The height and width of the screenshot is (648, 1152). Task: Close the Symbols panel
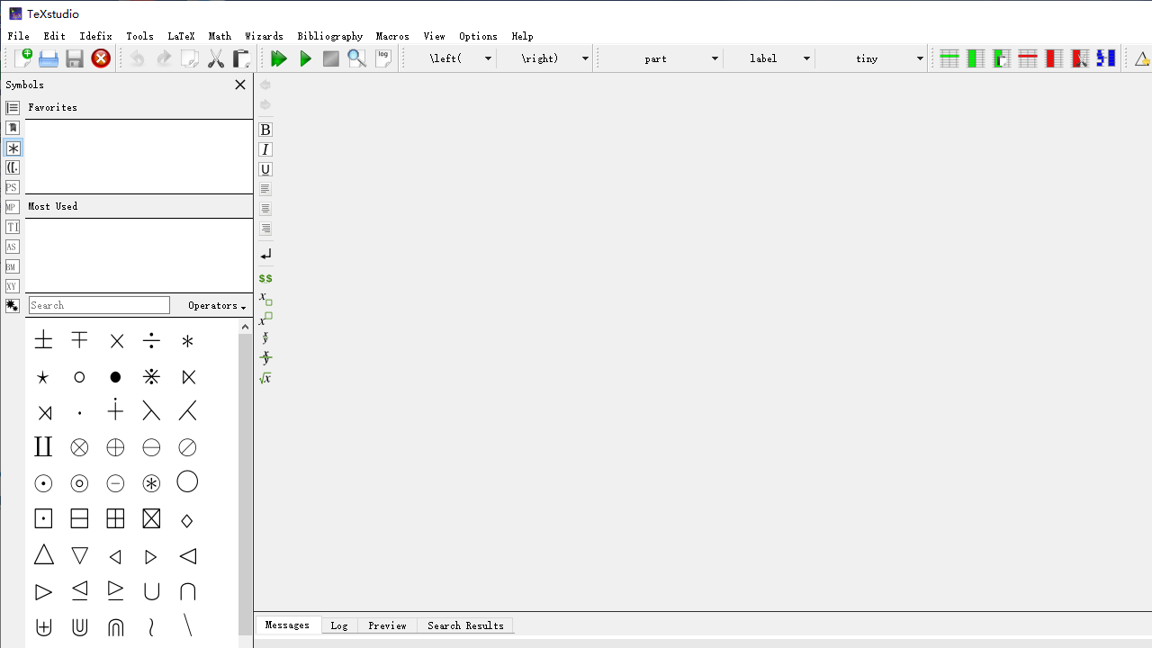[239, 84]
